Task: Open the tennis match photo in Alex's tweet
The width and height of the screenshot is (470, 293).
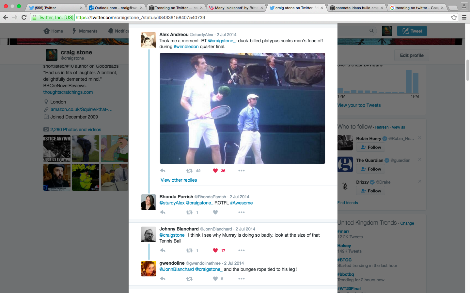Action: coord(243,108)
